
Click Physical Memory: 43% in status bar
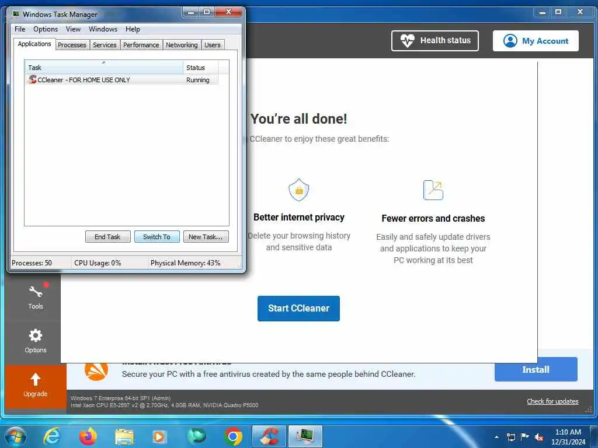[x=185, y=263]
